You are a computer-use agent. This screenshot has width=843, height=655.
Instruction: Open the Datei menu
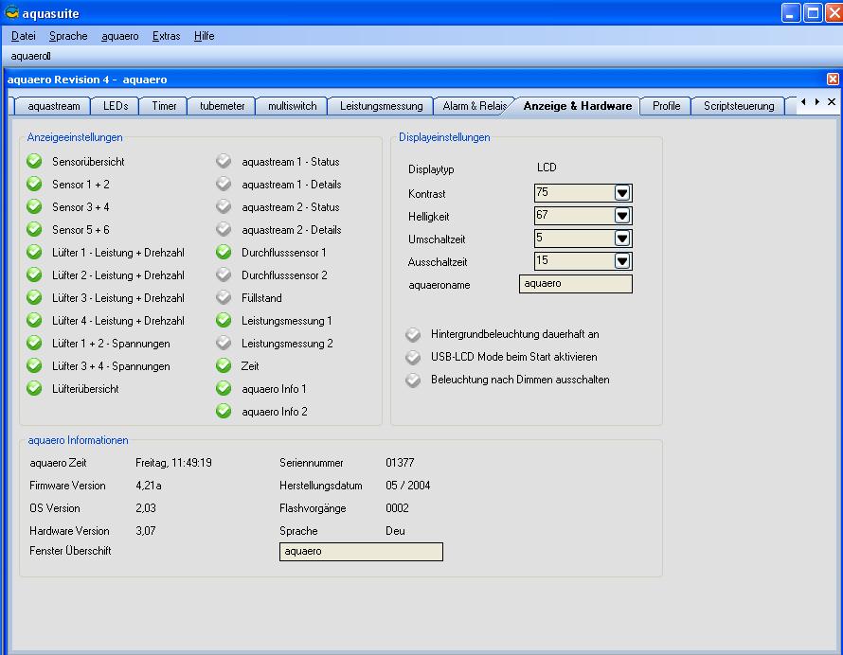point(23,36)
